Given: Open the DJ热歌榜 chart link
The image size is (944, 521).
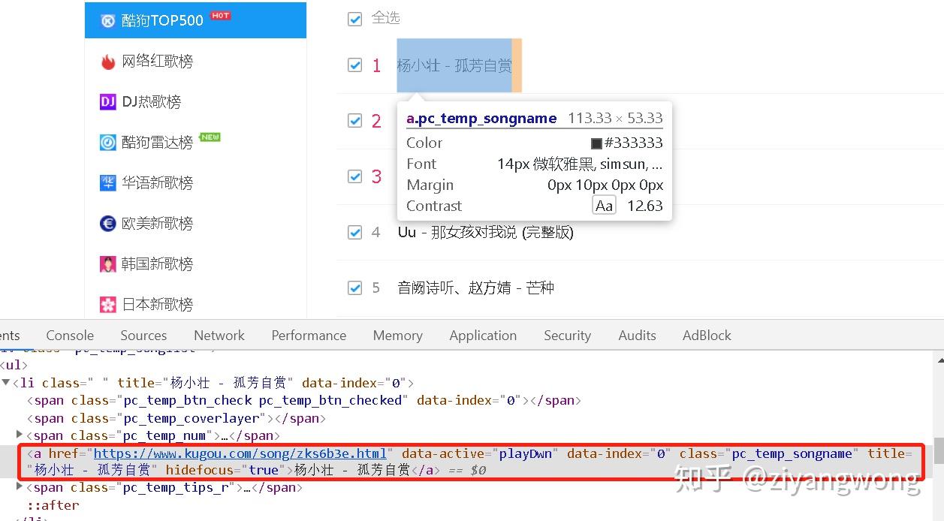Looking at the screenshot, I should coord(152,102).
